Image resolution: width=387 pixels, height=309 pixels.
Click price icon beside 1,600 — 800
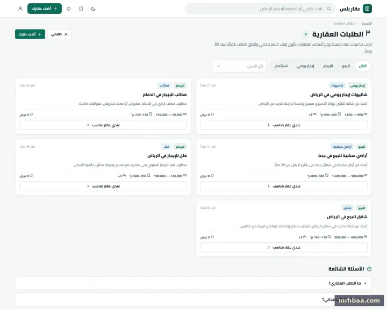pyautogui.click(x=365, y=114)
